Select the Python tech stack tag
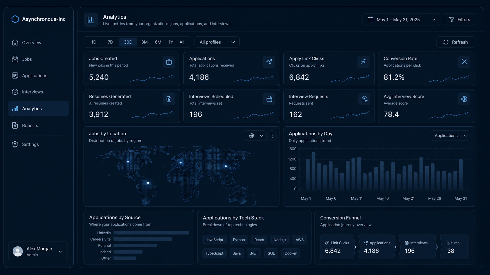This screenshot has width=490, height=275. [239, 240]
